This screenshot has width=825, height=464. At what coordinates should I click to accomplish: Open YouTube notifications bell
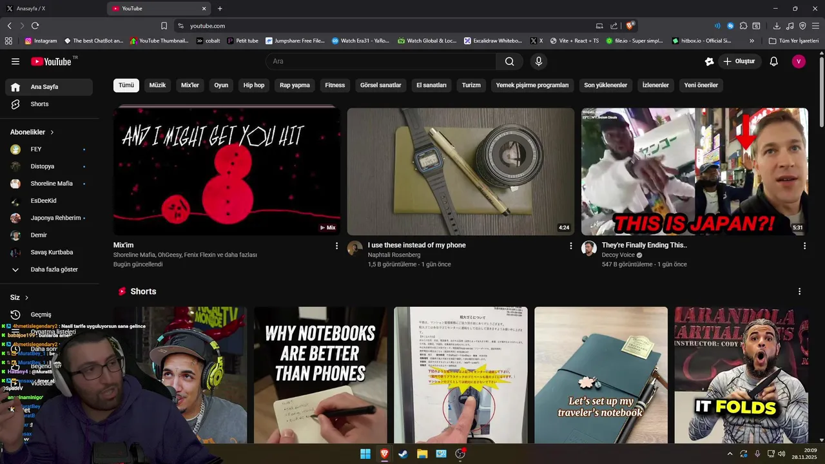[x=774, y=61]
